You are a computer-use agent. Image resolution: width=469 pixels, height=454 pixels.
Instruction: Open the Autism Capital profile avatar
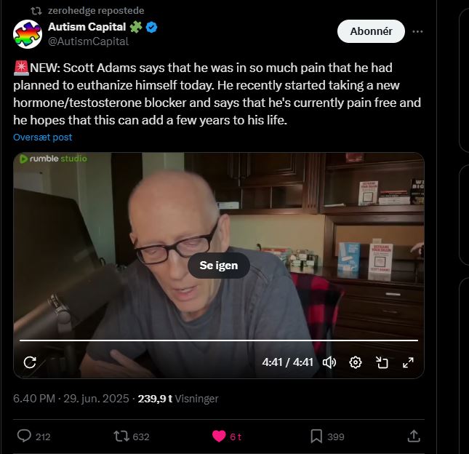[28, 34]
